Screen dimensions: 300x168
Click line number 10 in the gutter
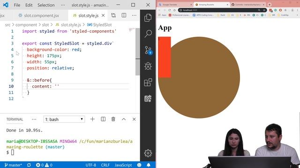tap(11, 86)
